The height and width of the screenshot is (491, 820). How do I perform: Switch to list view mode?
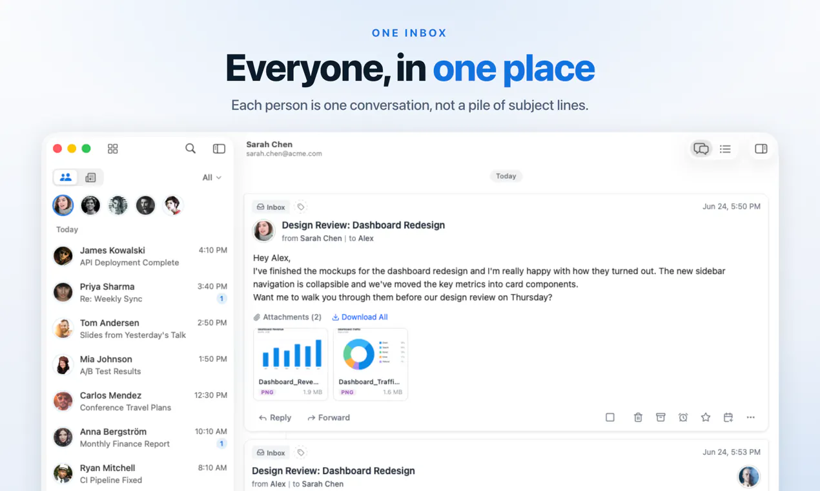[725, 149]
